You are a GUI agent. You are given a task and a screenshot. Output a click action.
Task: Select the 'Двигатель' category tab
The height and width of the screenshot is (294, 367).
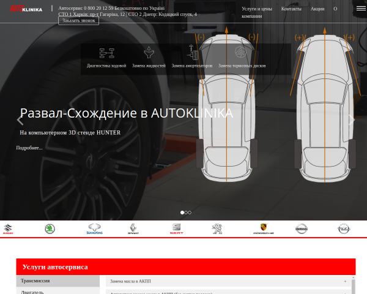click(x=58, y=291)
